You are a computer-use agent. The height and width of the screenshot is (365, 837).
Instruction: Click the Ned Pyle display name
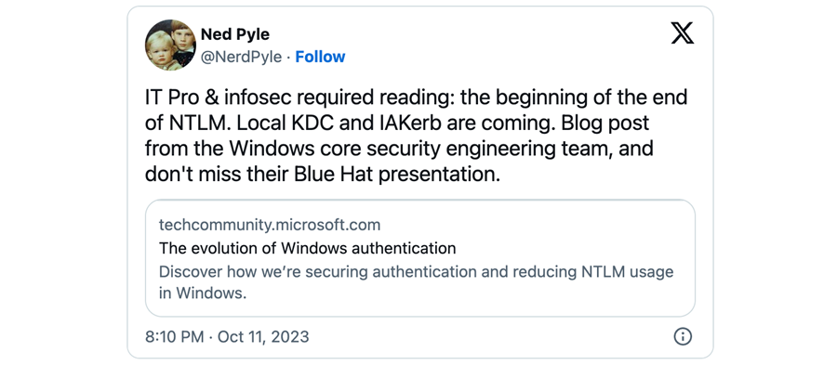click(235, 34)
